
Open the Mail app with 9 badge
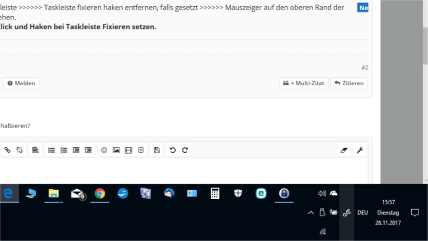point(77,193)
